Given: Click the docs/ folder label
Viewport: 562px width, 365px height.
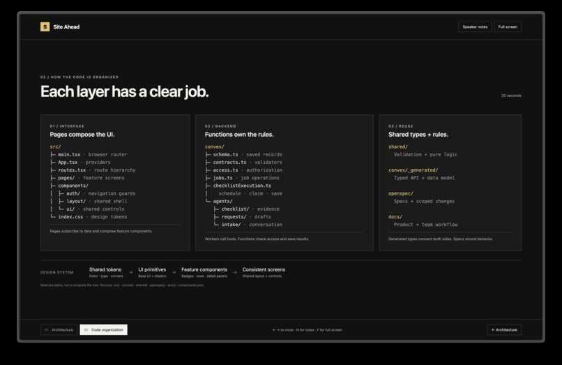Looking at the screenshot, I should point(395,217).
